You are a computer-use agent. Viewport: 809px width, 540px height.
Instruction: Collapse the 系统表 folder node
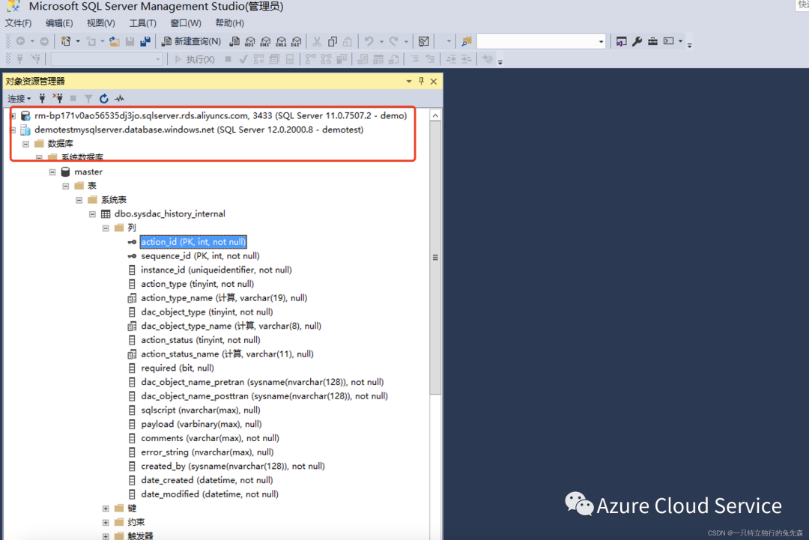pos(79,200)
